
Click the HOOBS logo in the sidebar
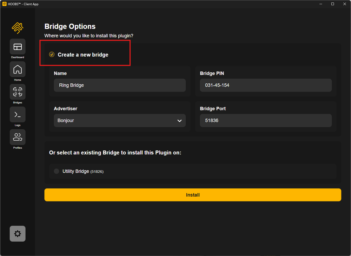(18, 28)
